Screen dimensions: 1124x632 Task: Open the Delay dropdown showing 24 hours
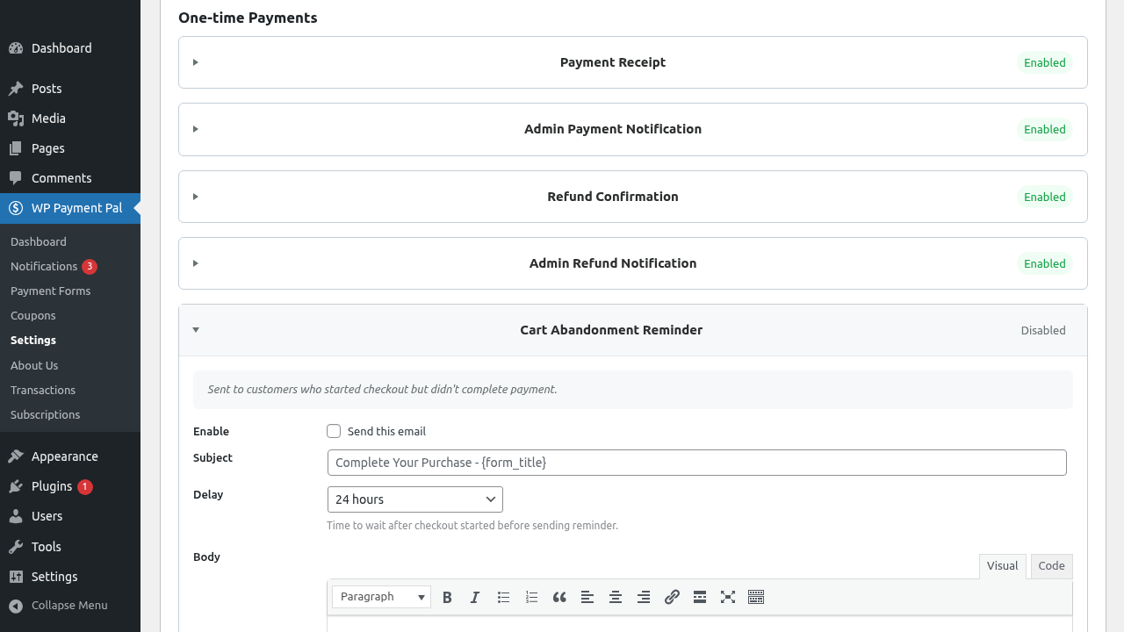(x=414, y=499)
